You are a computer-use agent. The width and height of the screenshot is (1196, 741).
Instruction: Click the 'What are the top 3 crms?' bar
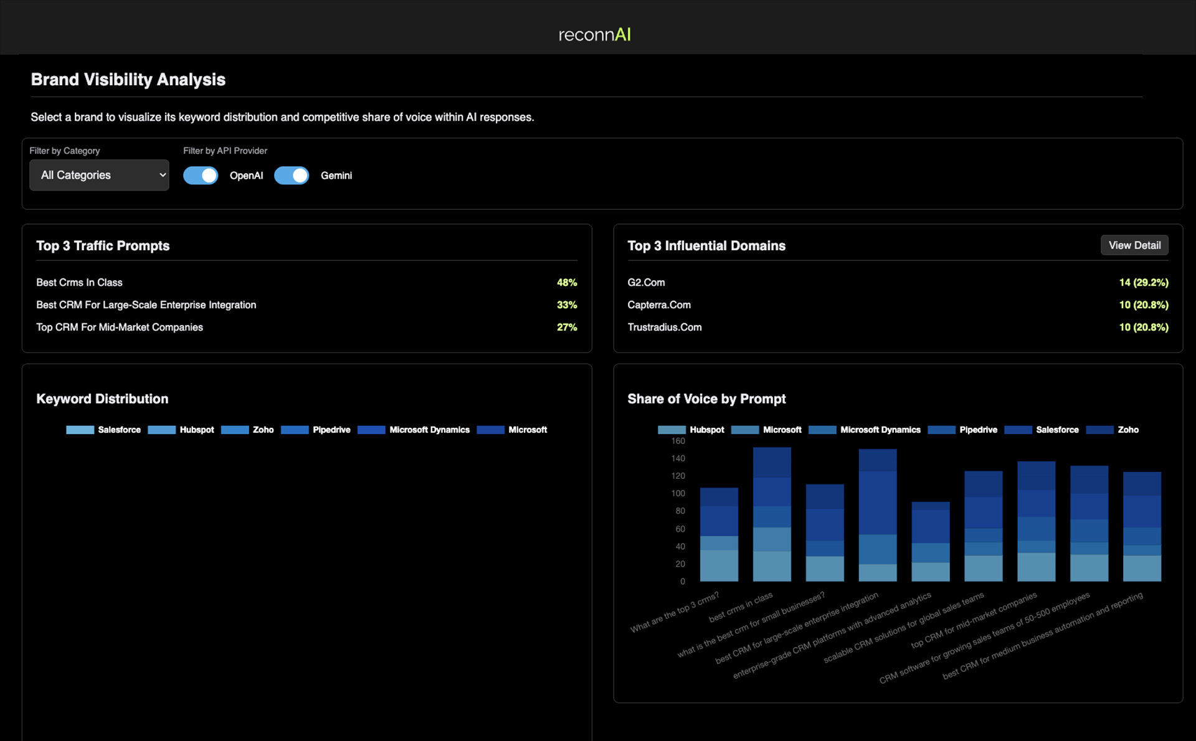(719, 534)
